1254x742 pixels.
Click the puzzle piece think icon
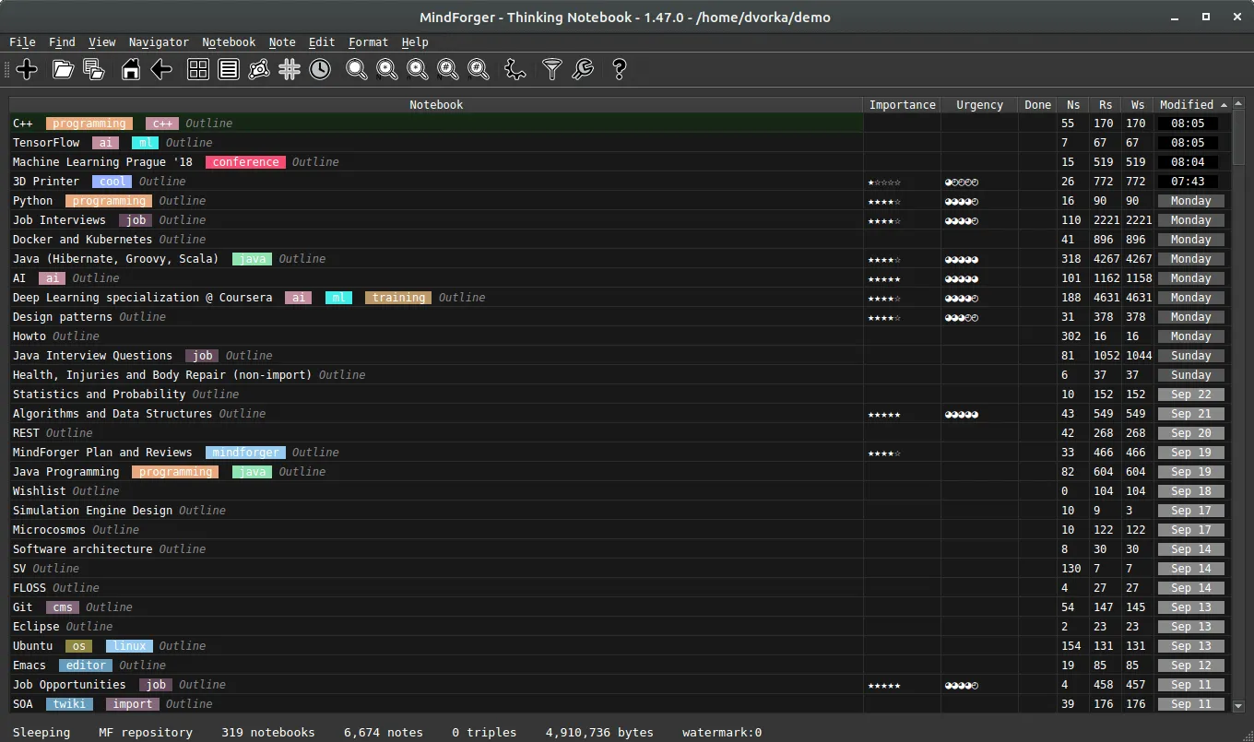tap(515, 68)
